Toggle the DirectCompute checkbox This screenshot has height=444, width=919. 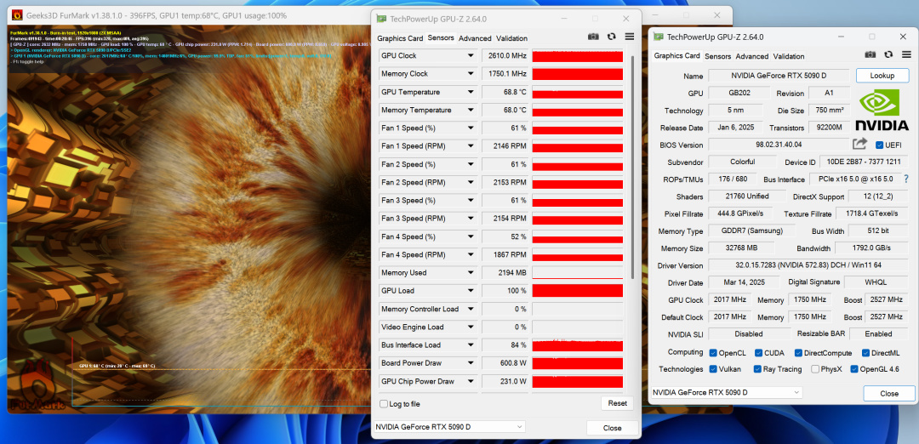(798, 353)
